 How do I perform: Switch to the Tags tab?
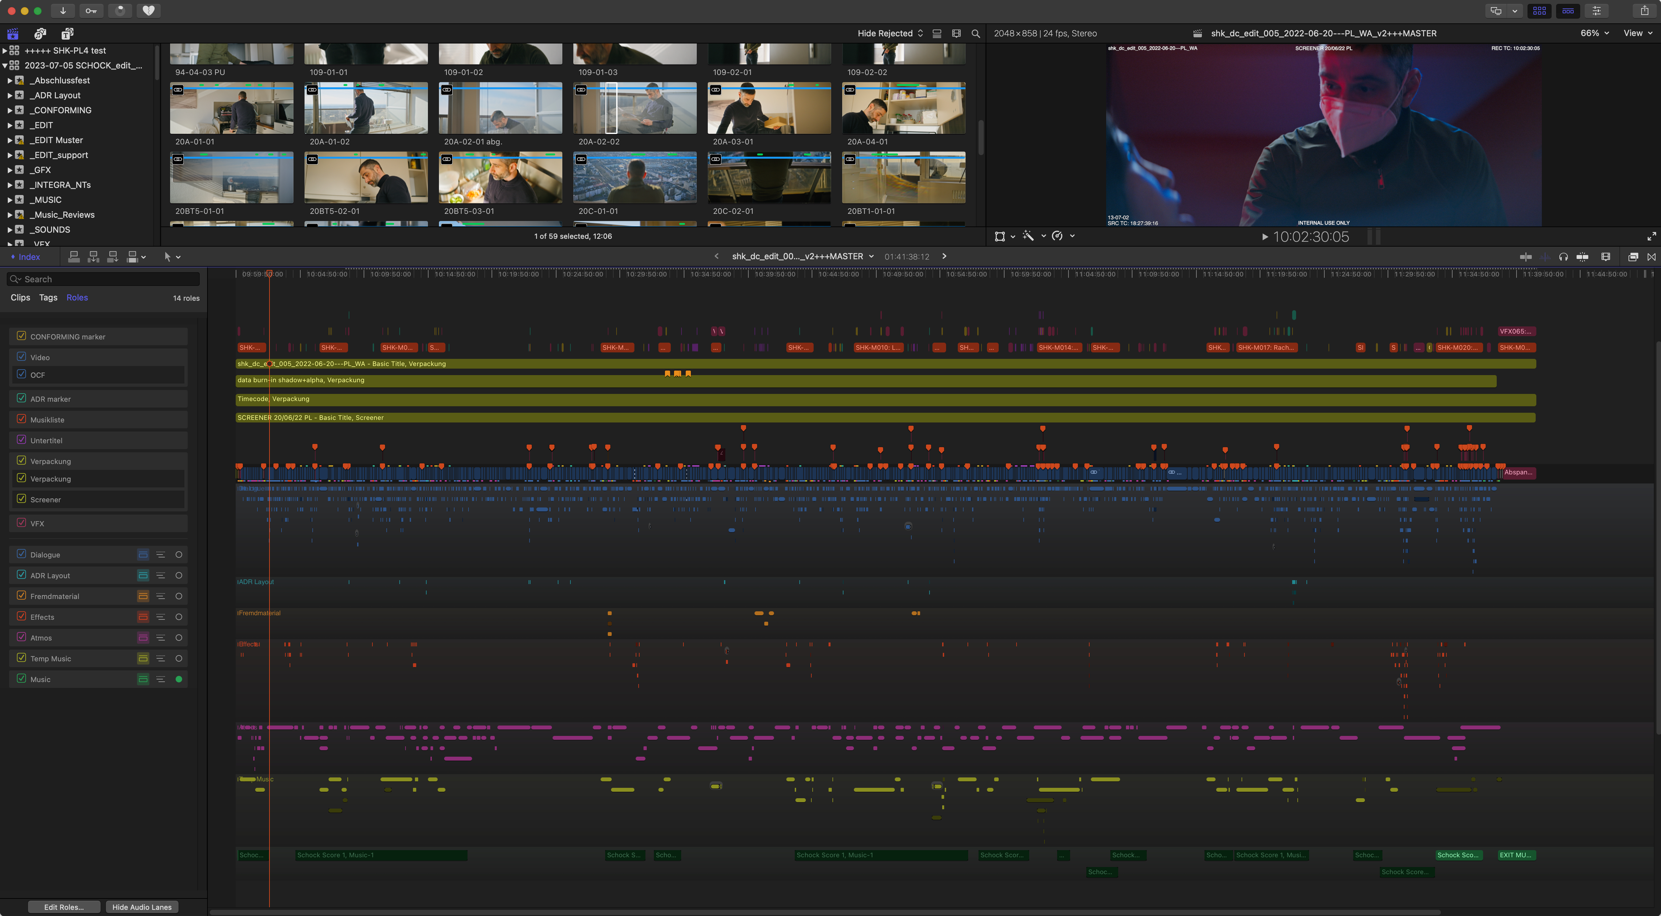(48, 298)
